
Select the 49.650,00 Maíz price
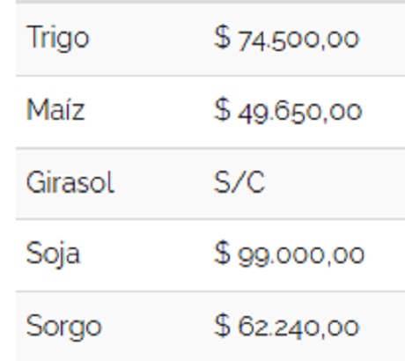pos(300,113)
